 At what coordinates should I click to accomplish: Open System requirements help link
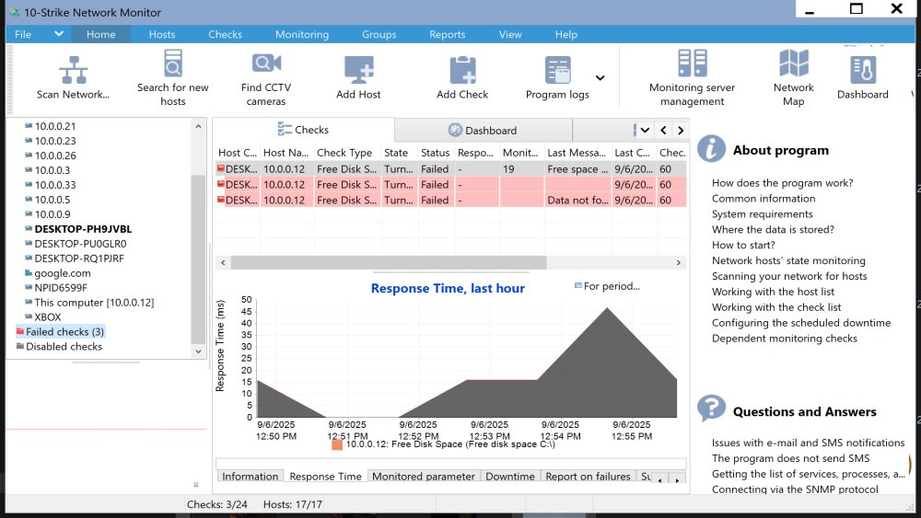tap(763, 214)
